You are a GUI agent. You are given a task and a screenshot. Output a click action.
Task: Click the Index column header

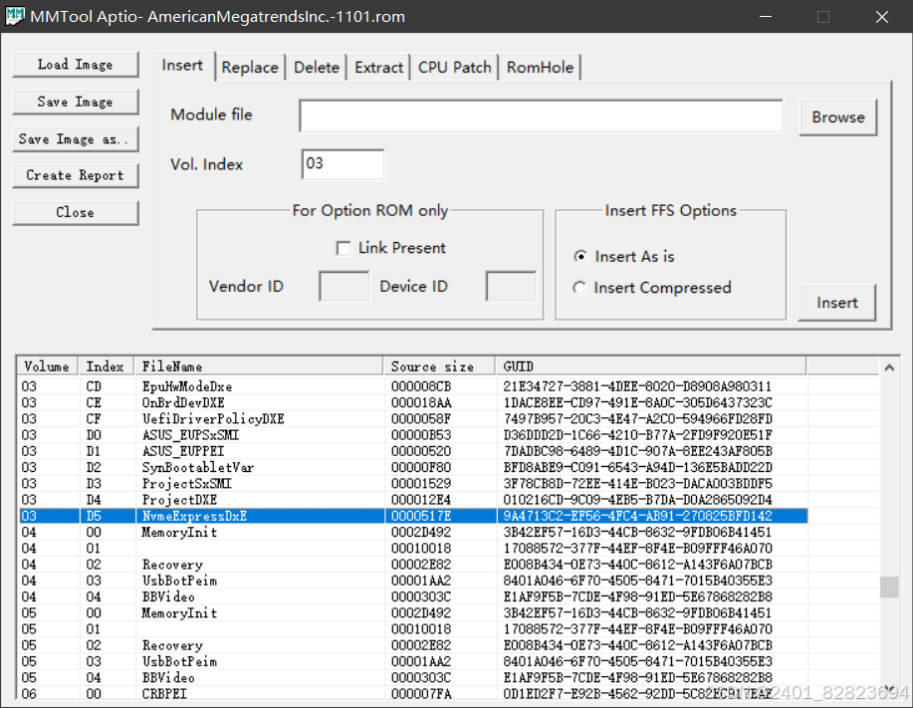pos(106,366)
